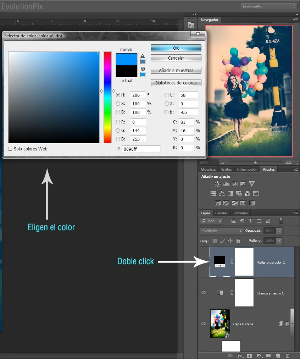
Task: Open the EvolutionPix workspace dropdown
Action: (269, 6)
